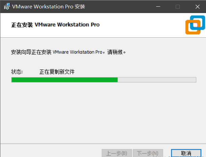The image size is (206, 157).
Task: Click the VMware installer icon in title bar
Action: tap(7, 6)
